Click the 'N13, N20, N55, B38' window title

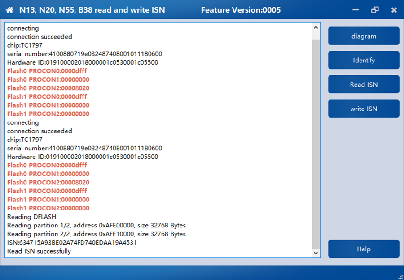tap(92, 10)
